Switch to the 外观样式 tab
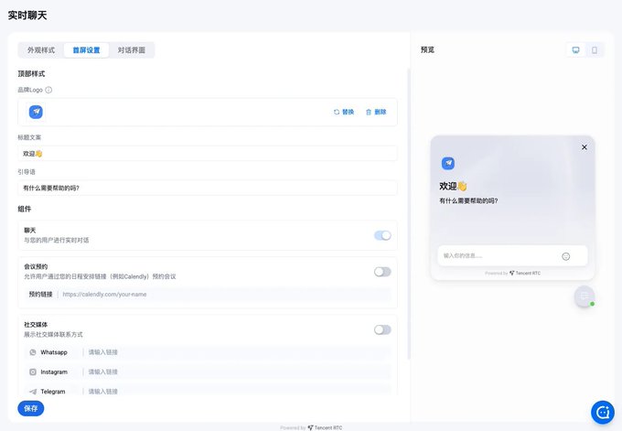This screenshot has height=431, width=622. pos(41,50)
